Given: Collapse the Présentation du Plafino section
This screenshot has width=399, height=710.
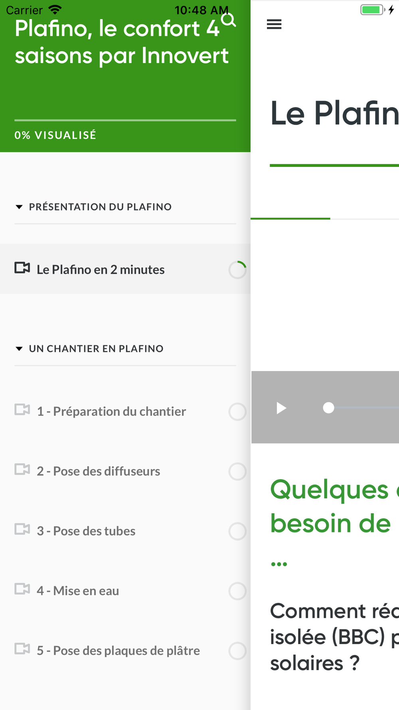Looking at the screenshot, I should pos(19,207).
